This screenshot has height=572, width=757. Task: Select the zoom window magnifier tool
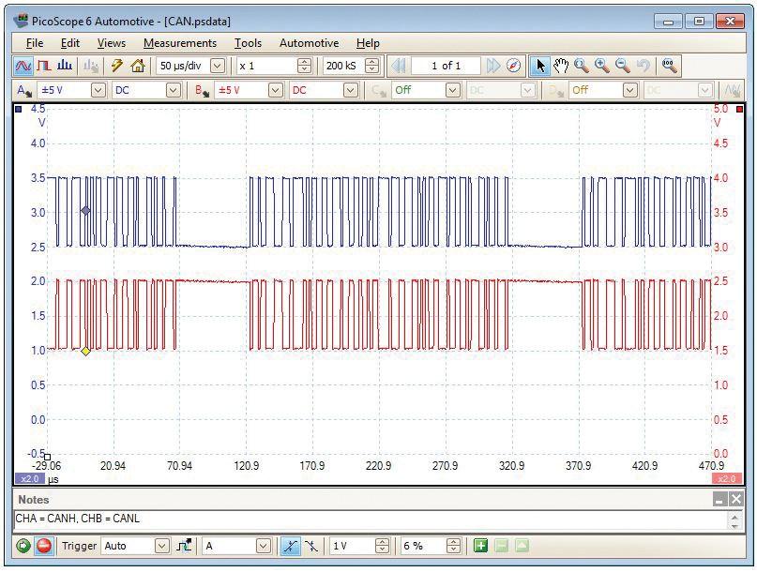click(x=582, y=66)
